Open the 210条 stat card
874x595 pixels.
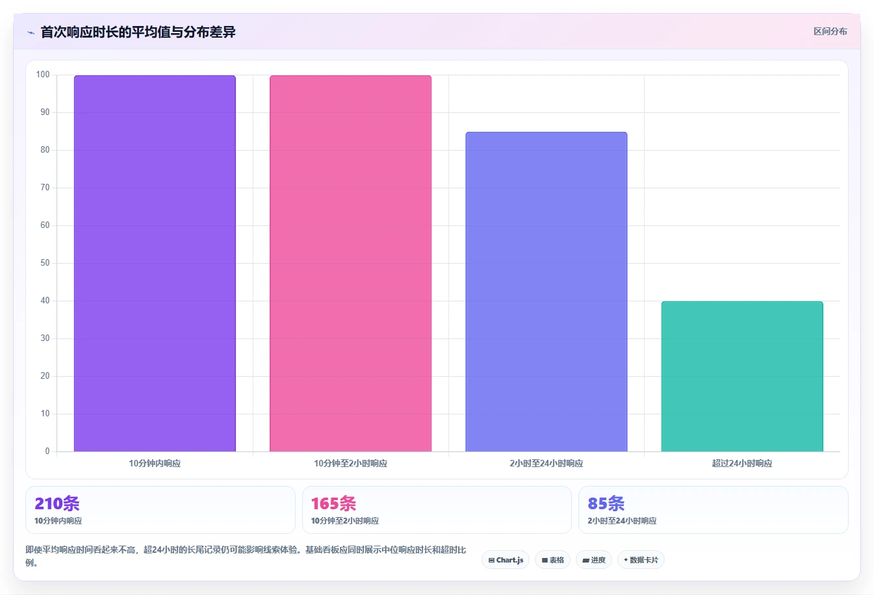[x=161, y=510]
